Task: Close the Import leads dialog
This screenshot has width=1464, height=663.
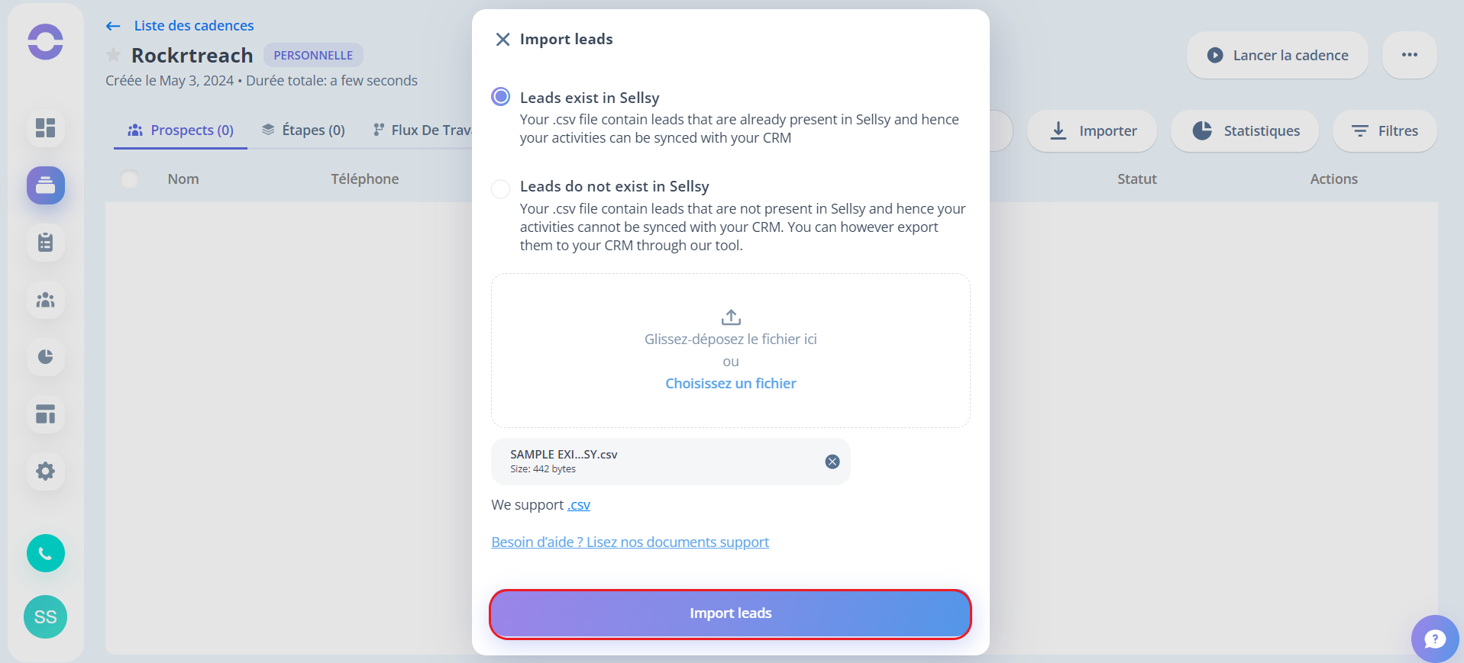Action: tap(503, 40)
